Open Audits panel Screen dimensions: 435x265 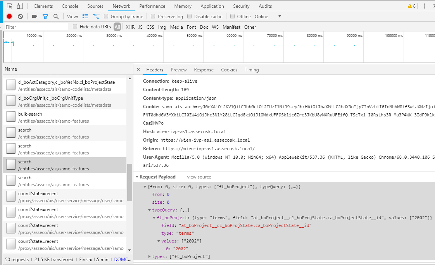tap(265, 6)
